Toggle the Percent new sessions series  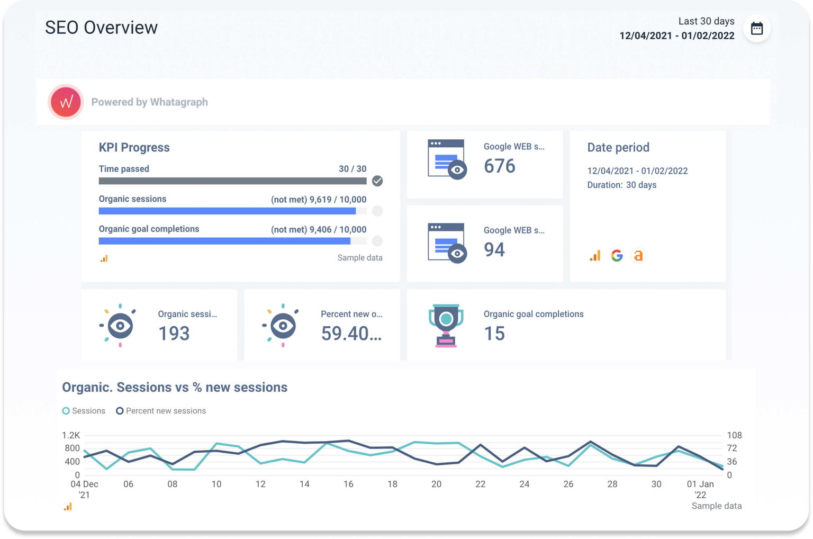pos(161,410)
